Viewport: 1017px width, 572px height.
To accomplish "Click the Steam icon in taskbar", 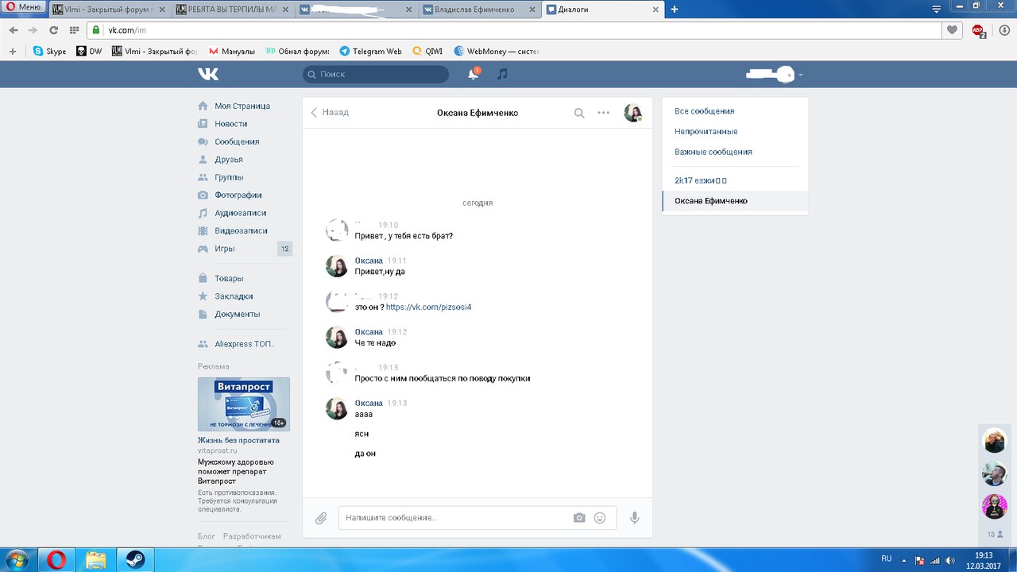I will pyautogui.click(x=131, y=560).
